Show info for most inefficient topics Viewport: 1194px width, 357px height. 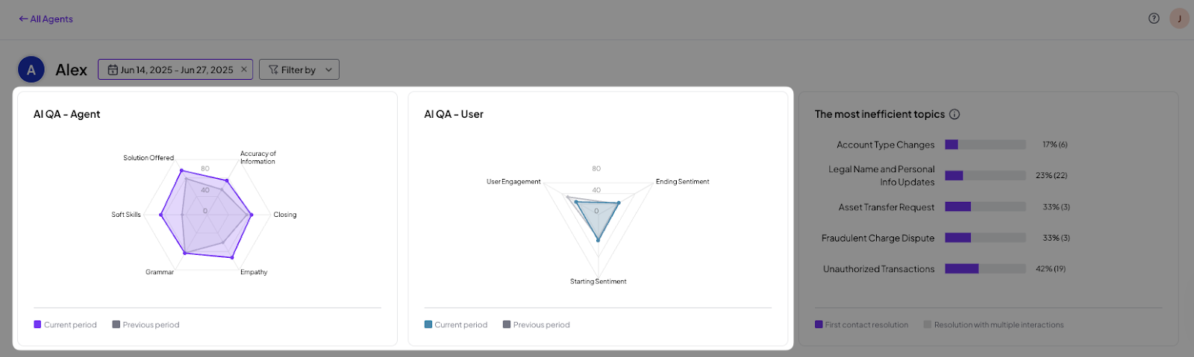[x=954, y=114]
